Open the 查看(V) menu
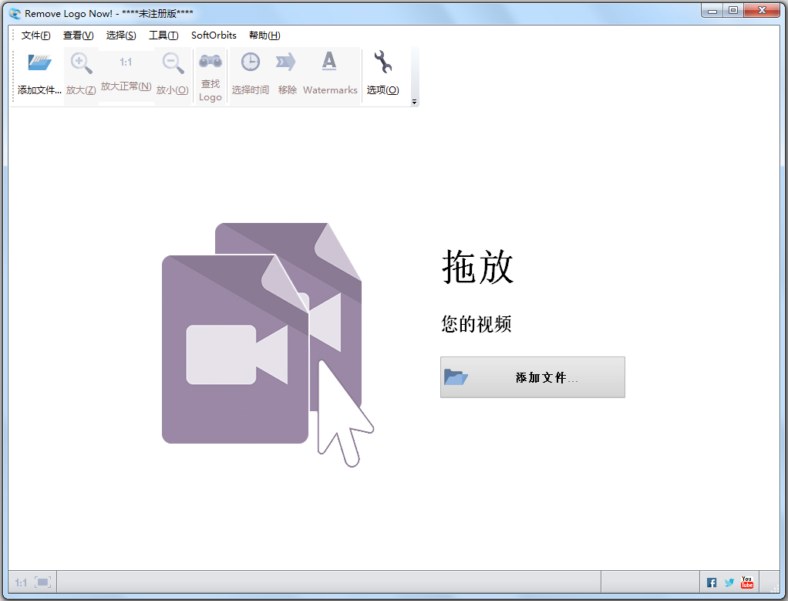788x601 pixels. coord(78,35)
